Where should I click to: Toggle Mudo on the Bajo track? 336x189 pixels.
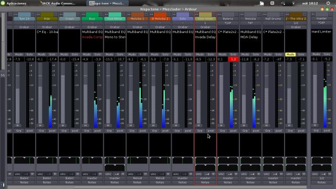[x=87, y=55]
